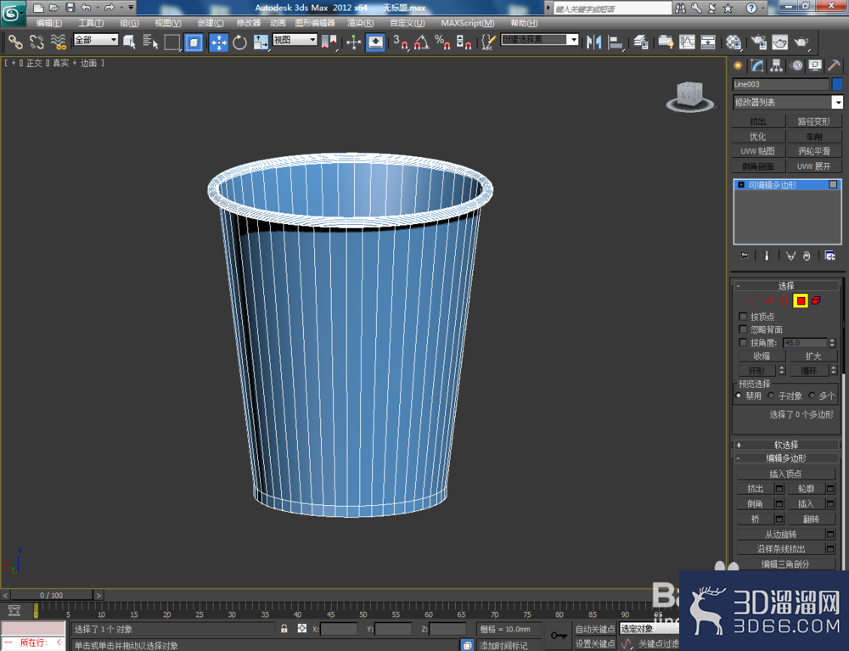Click the 挤出 modifier button at top
Screen dimensions: 849x651
coord(758,121)
